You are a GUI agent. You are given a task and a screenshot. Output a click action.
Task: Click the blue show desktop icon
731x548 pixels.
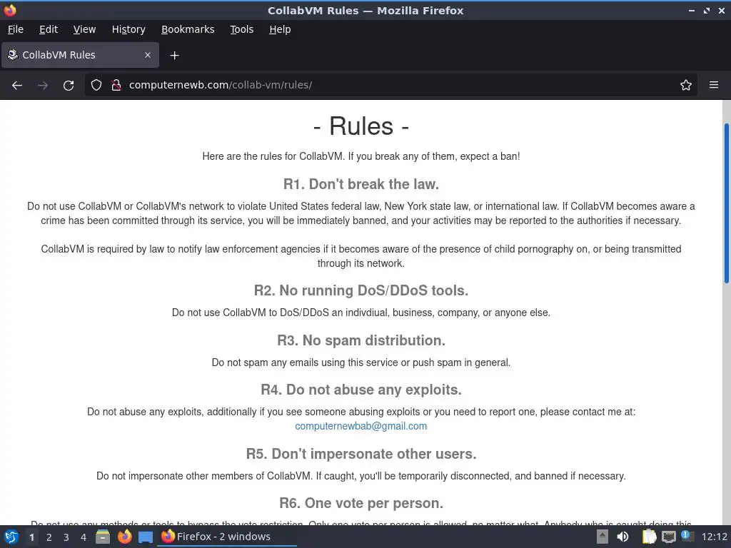(x=146, y=537)
